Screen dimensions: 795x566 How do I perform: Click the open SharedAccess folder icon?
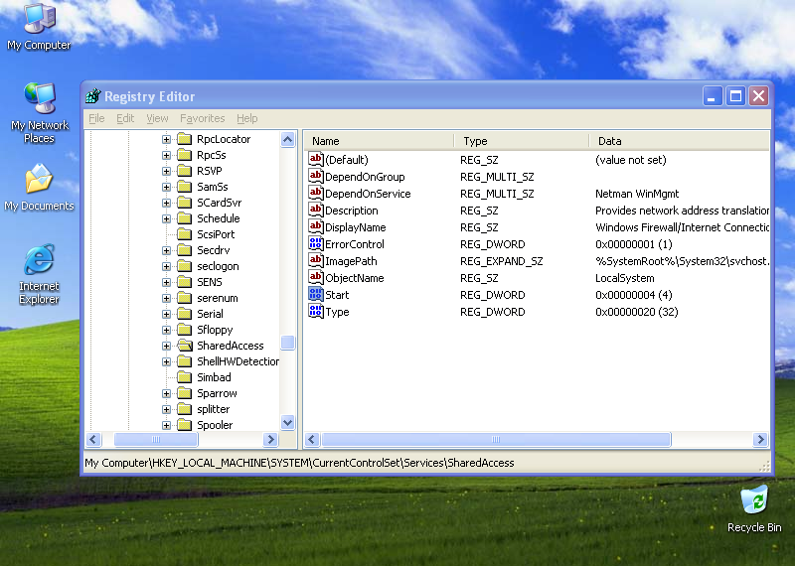(185, 346)
